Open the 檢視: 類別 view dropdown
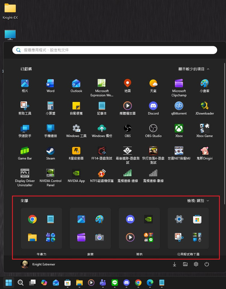 198,201
